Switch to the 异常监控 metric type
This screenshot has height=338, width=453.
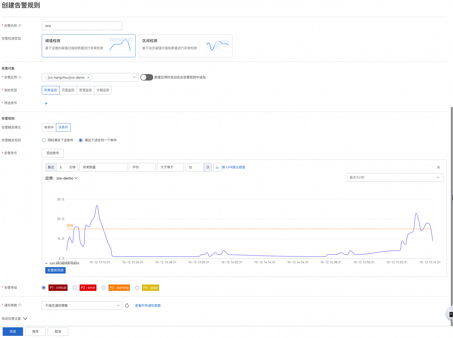(51, 90)
